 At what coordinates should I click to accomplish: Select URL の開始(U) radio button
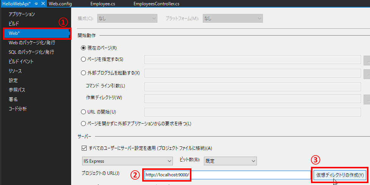(x=83, y=112)
